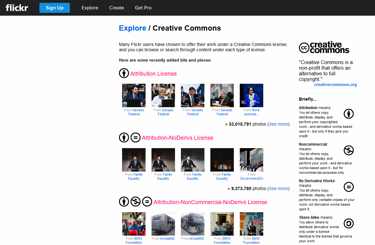
Task: Click Family Equality link under first thumbnail
Action: (x=135, y=177)
